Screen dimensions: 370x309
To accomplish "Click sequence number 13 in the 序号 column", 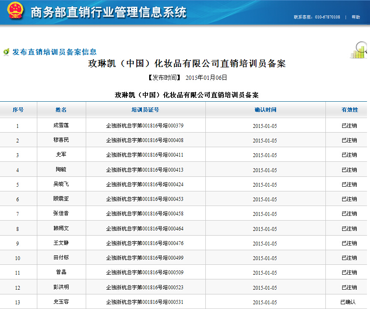I will tap(18, 303).
